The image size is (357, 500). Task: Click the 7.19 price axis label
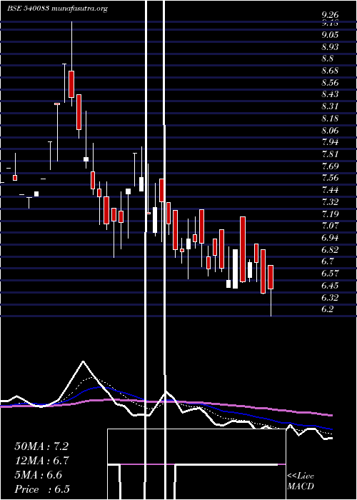[x=330, y=214]
